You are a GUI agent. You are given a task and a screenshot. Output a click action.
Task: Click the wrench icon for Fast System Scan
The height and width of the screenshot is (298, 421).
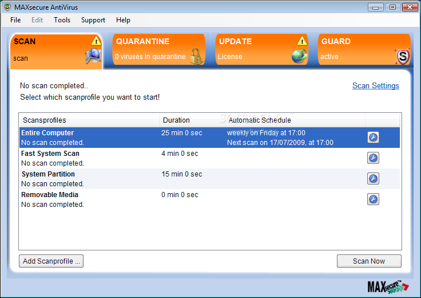[x=373, y=158]
